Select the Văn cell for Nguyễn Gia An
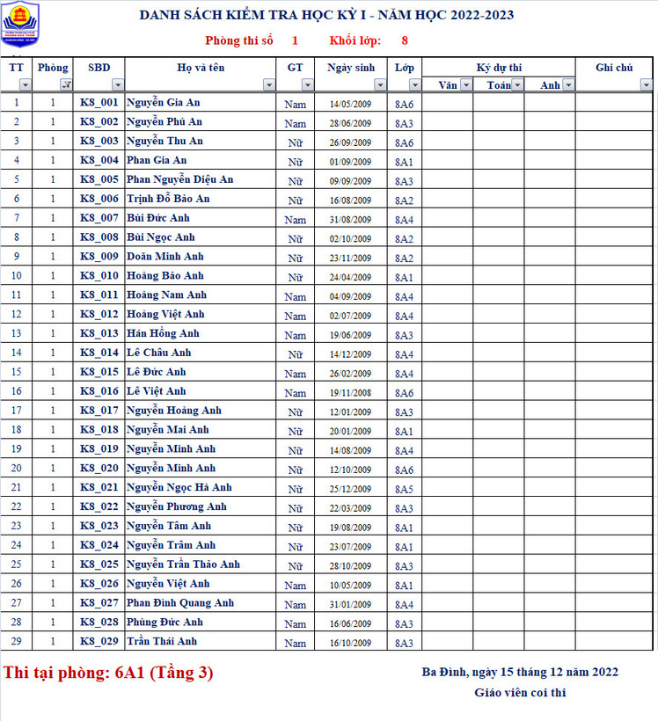The height and width of the screenshot is (721, 658). (447, 102)
